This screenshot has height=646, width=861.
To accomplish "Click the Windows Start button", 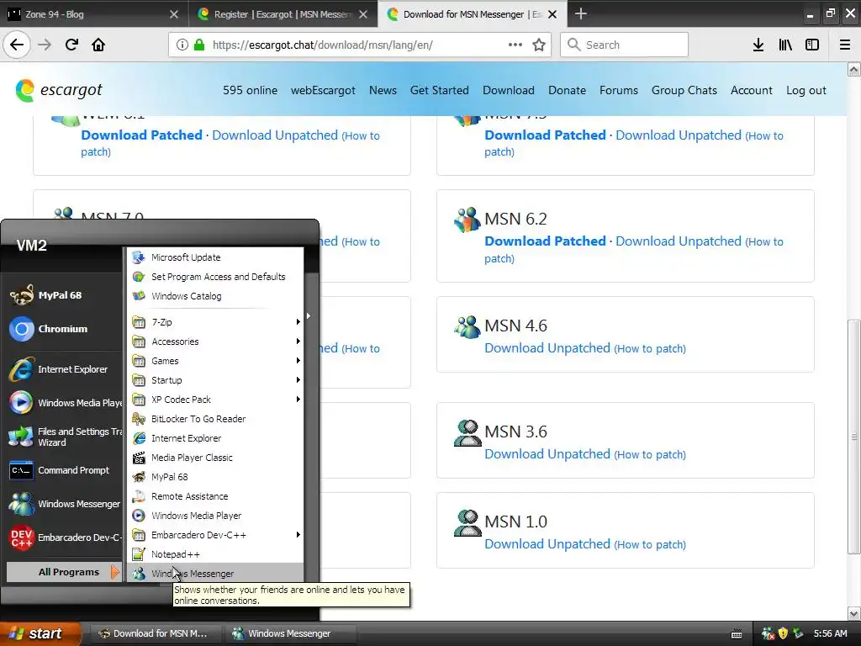I will [x=40, y=633].
